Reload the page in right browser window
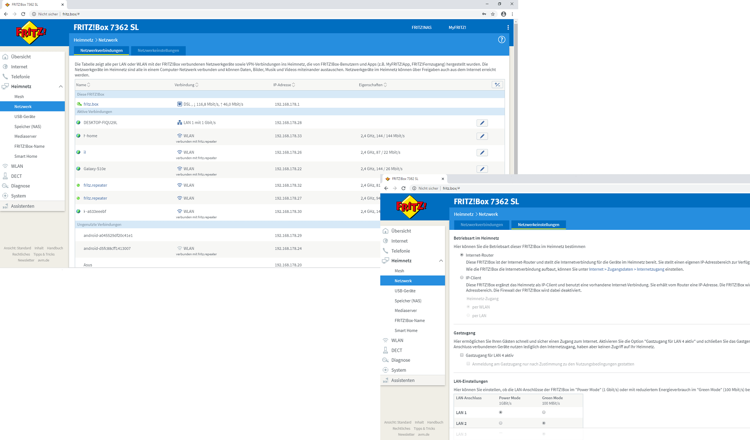 click(x=403, y=188)
